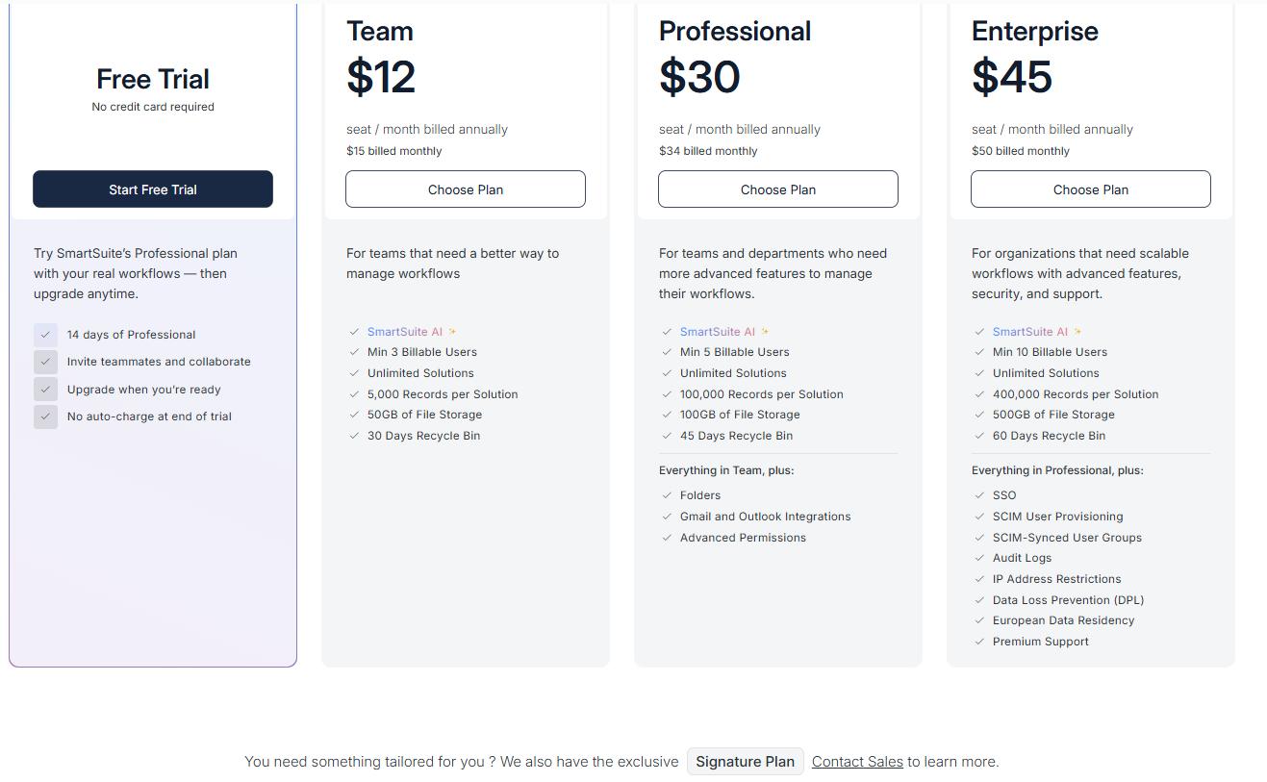Click the checkmark next to 45 Days Recycle Bin

[x=667, y=436]
